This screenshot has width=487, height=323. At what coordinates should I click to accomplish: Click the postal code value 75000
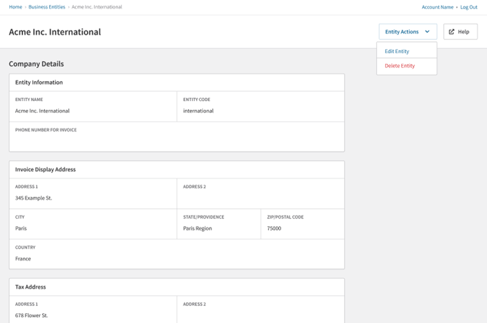[x=274, y=229]
